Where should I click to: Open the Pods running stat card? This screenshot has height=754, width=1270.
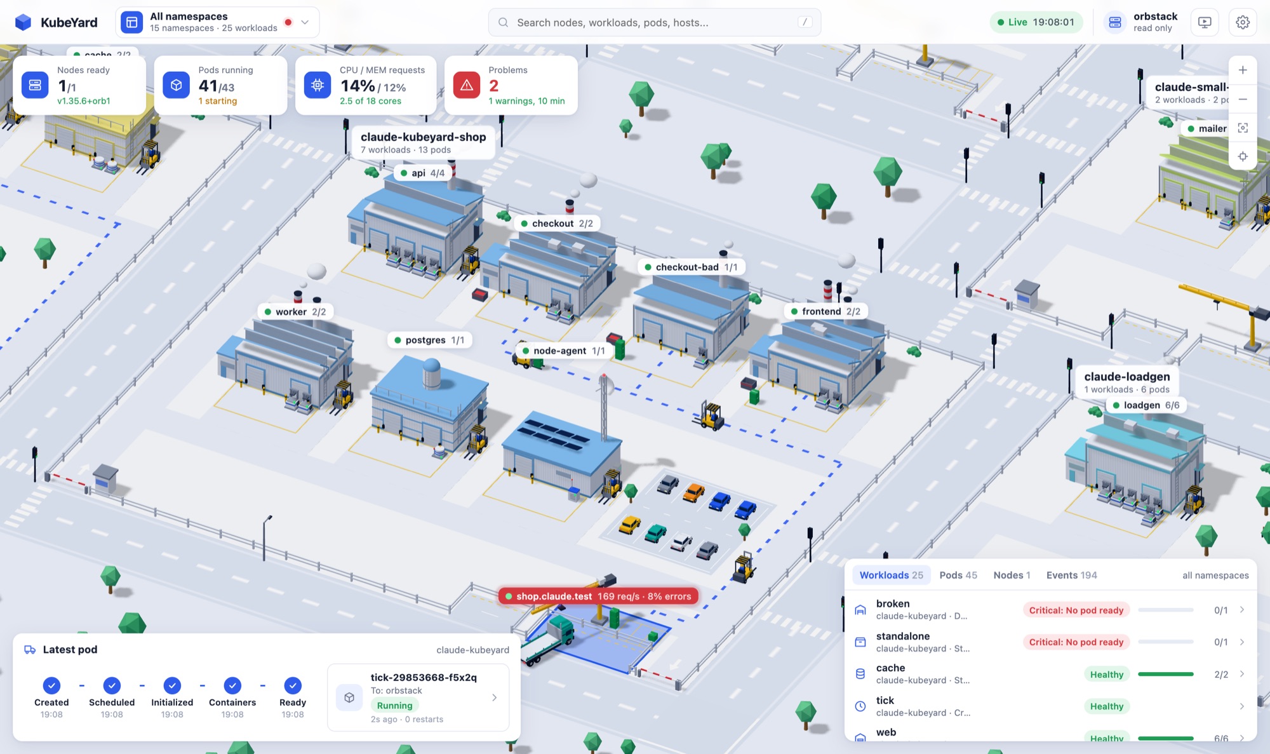point(220,85)
